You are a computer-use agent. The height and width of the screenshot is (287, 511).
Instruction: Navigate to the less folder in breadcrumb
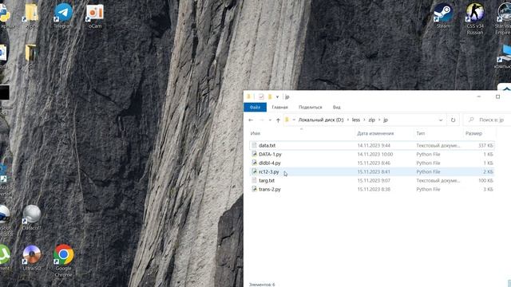click(356, 120)
